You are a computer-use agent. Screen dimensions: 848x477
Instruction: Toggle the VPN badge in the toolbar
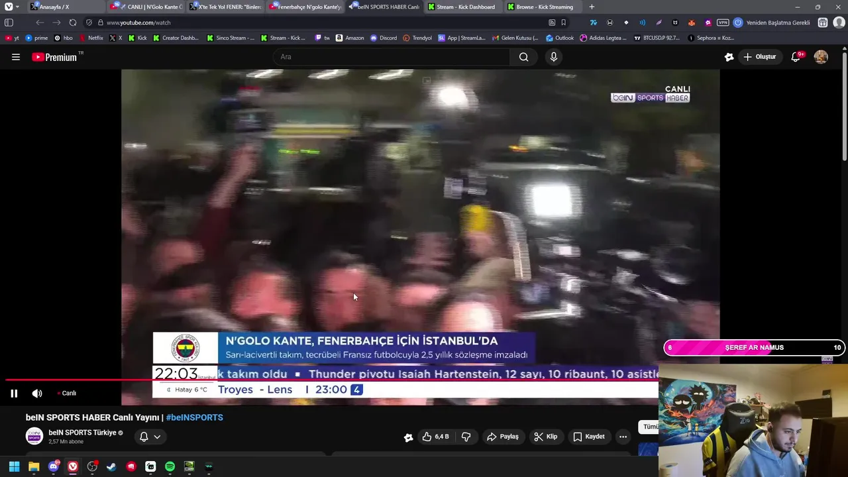723,23
